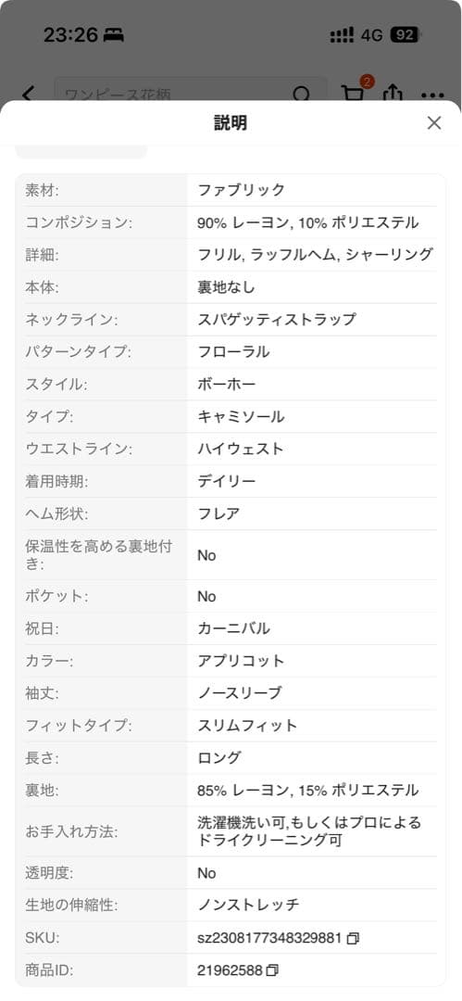Image resolution: width=462 pixels, height=1001 pixels.
Task: Tap the ネックライン value スパゲッティストラップ
Action: 277,319
